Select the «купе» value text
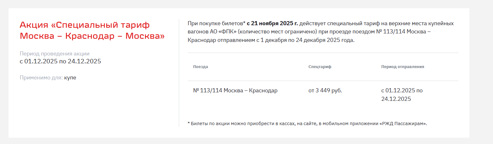This screenshot has width=493, height=144. coord(70,78)
